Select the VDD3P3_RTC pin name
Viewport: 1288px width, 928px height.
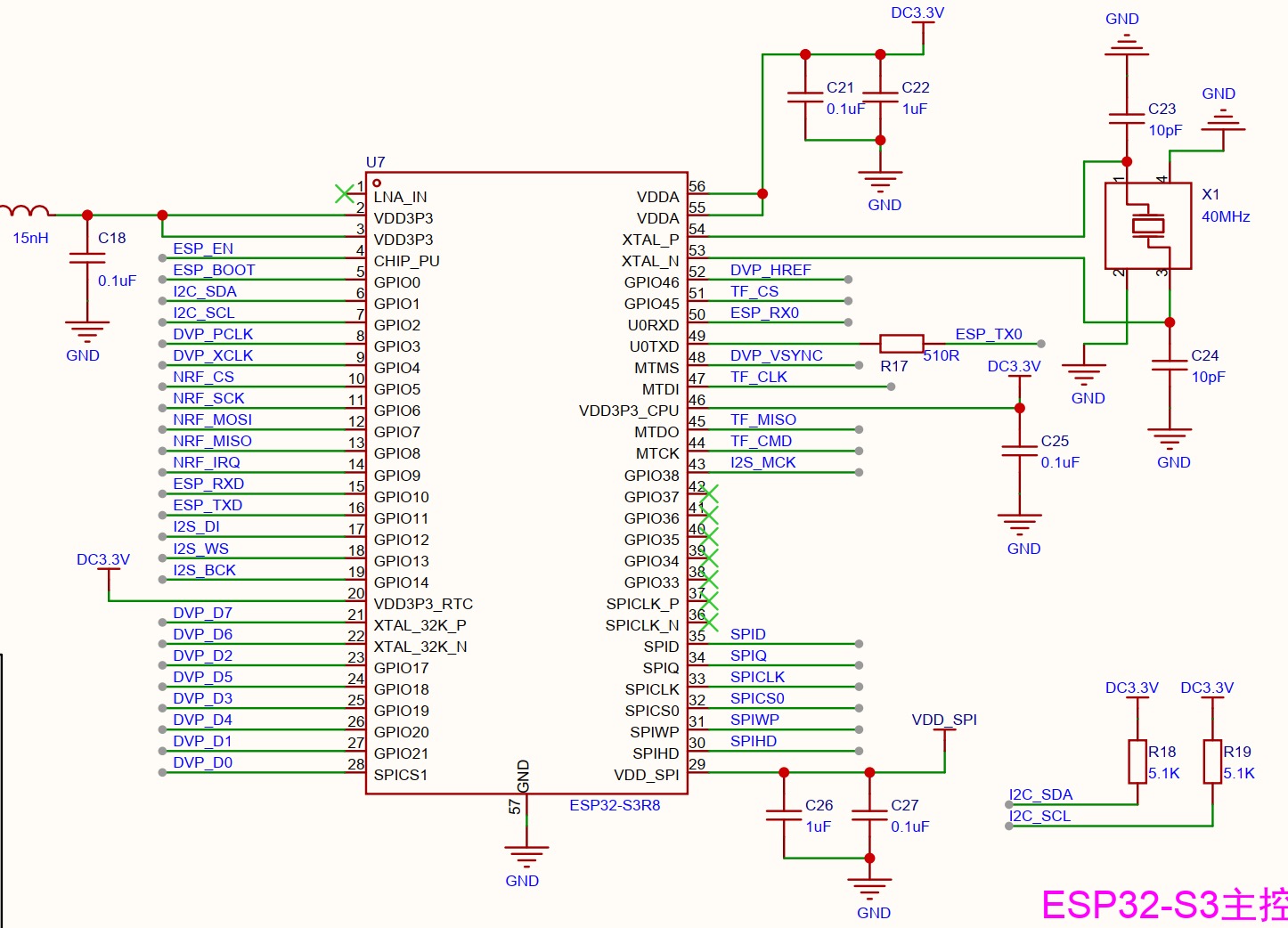click(423, 604)
